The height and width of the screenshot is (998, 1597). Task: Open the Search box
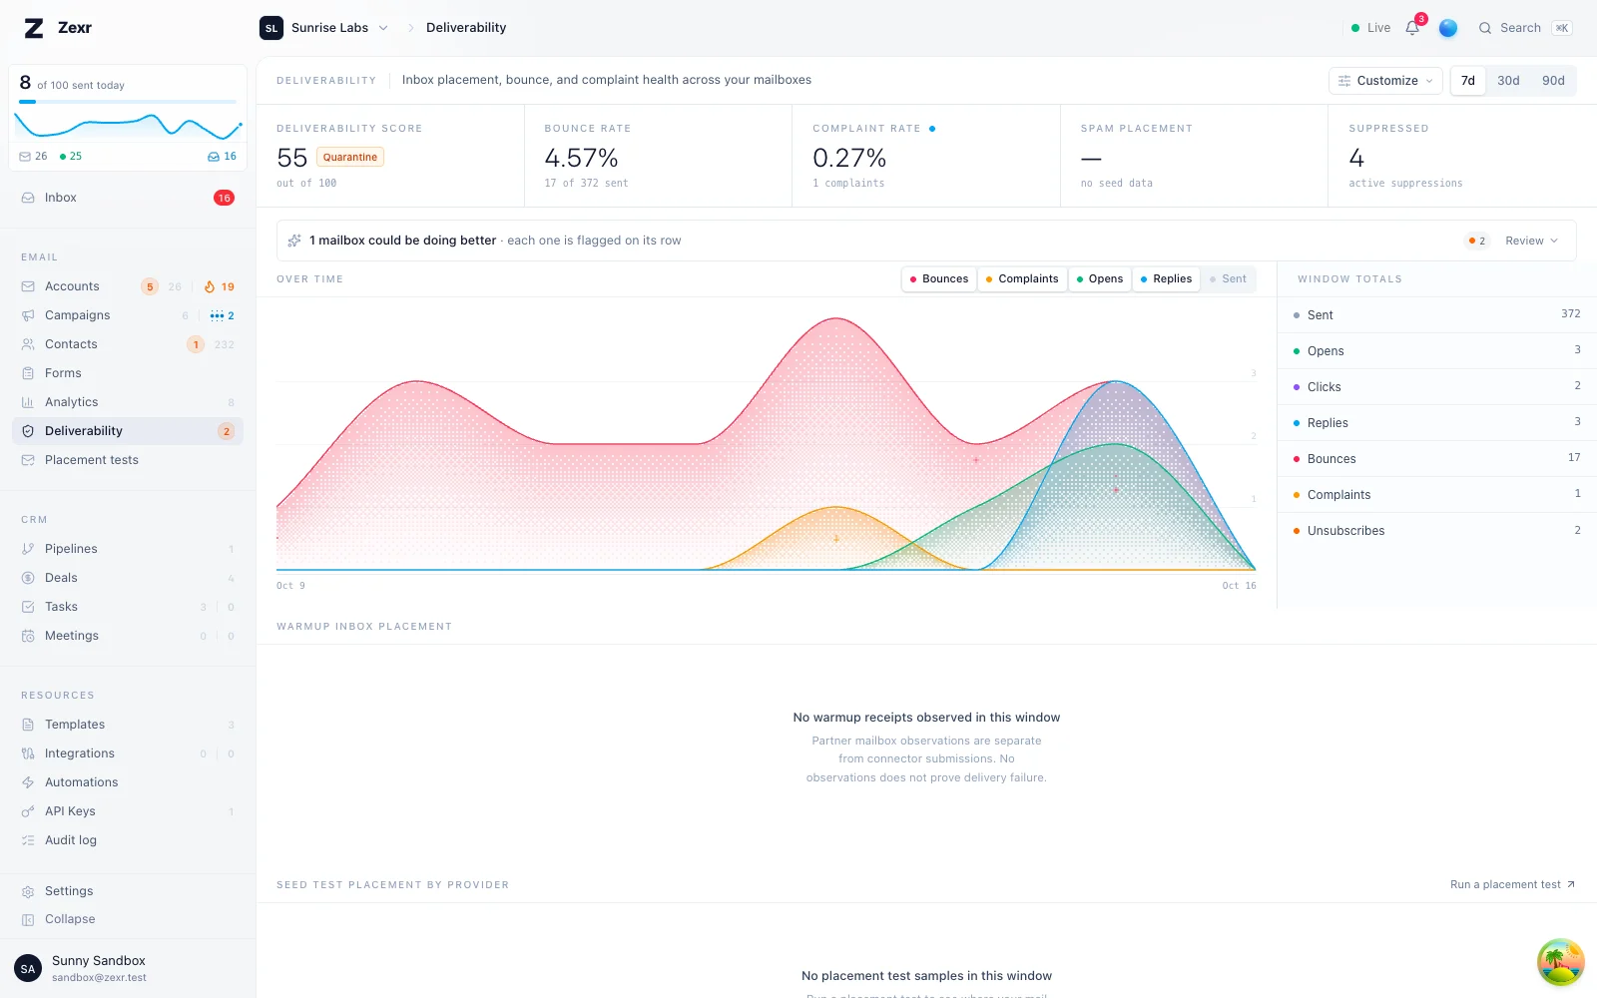[x=1525, y=28]
